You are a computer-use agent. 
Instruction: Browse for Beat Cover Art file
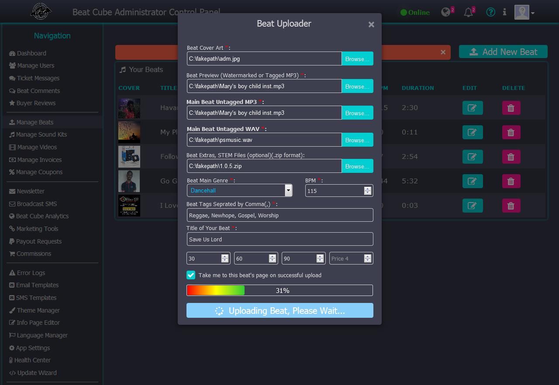coord(357,59)
